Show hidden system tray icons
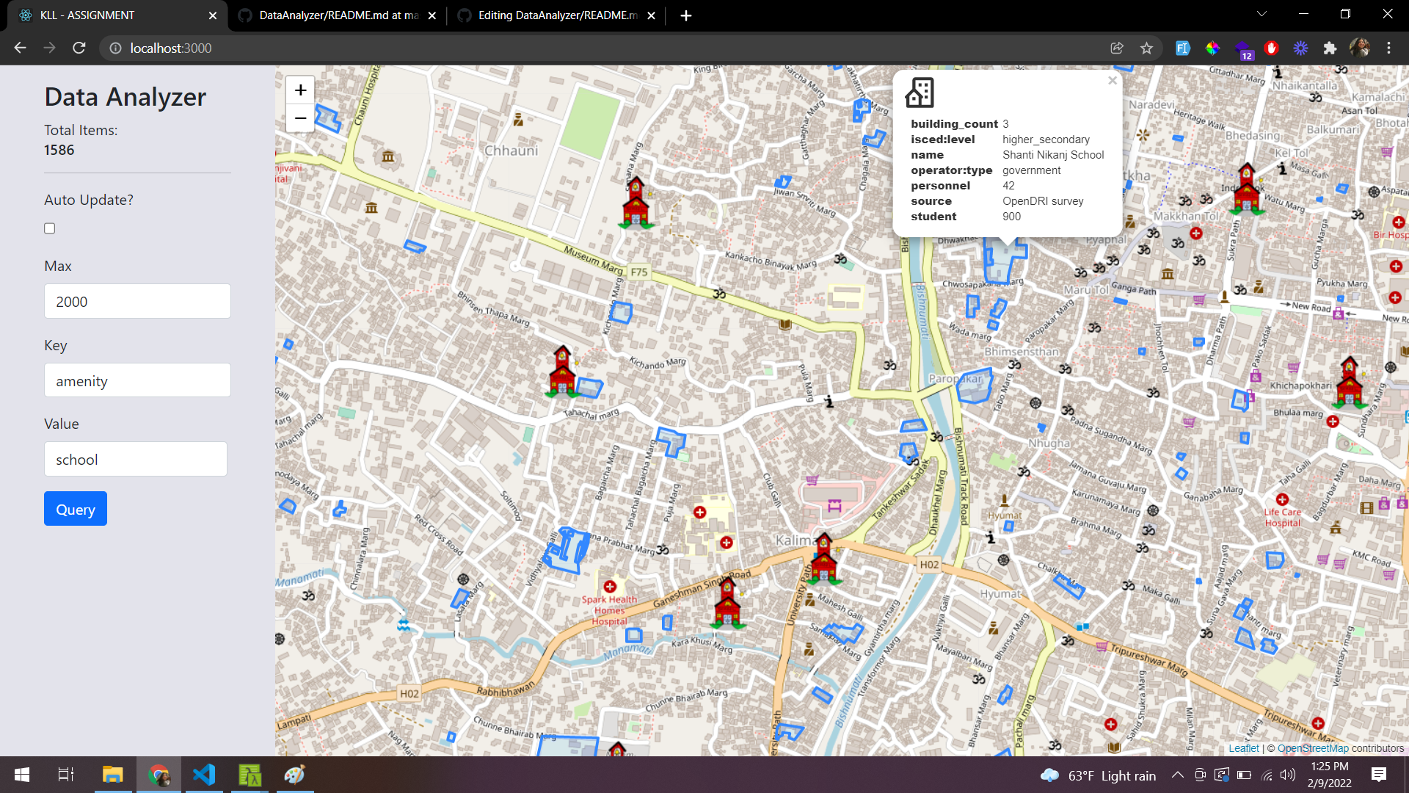 [x=1177, y=775]
